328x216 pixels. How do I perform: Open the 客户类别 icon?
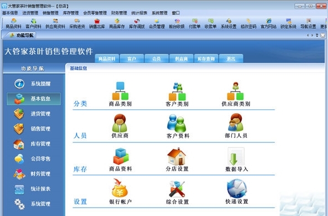177,94
